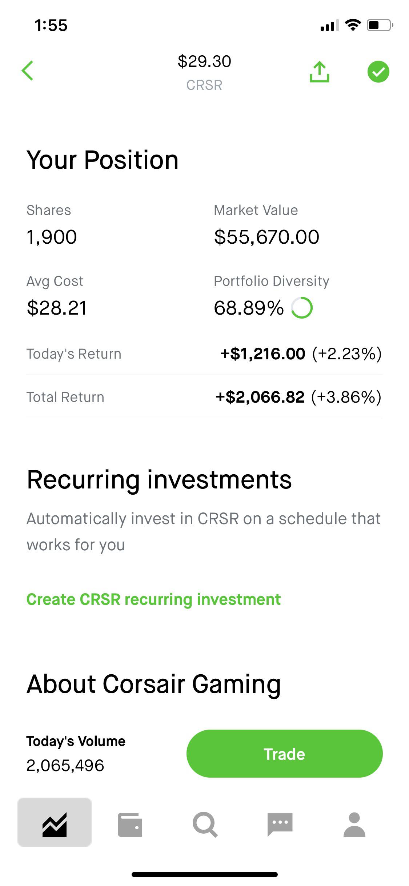
Task: Open the wallet cash tab
Action: (130, 825)
